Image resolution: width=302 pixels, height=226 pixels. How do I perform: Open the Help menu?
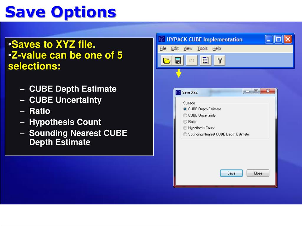coord(217,49)
